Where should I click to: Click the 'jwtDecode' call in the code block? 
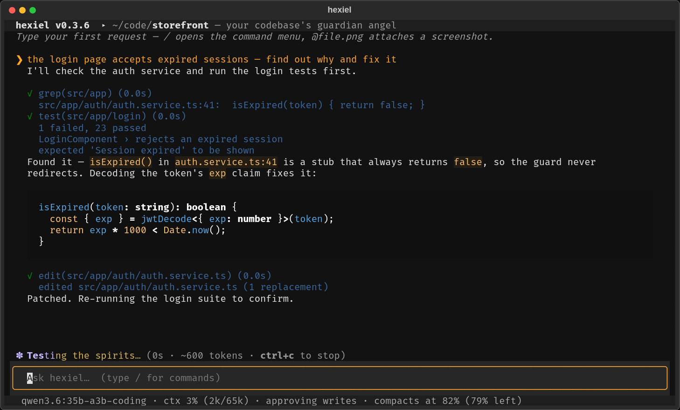[167, 219]
